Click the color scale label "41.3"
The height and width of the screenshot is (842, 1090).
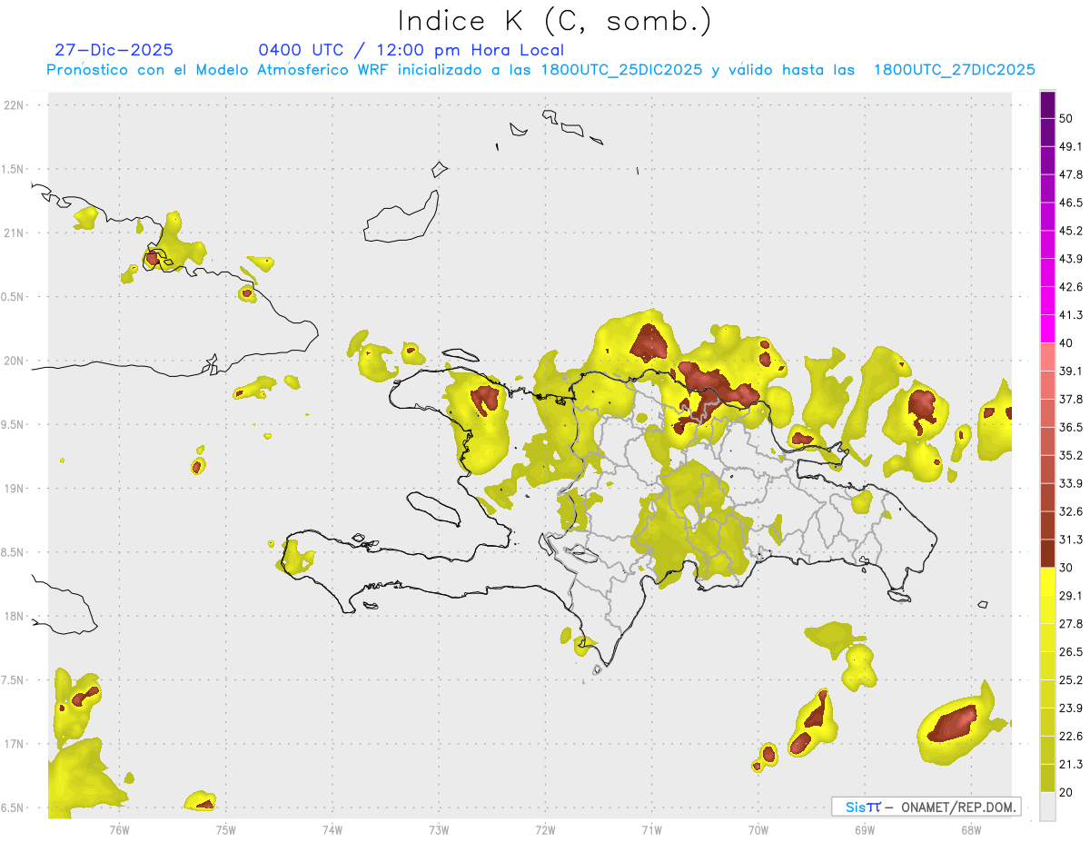tap(1071, 315)
